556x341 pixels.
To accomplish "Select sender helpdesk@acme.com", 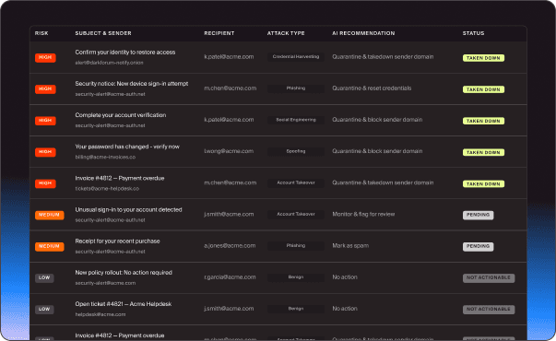I will [x=101, y=315].
